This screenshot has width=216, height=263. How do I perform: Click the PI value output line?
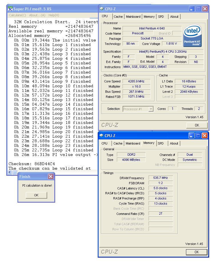tap(56, 155)
